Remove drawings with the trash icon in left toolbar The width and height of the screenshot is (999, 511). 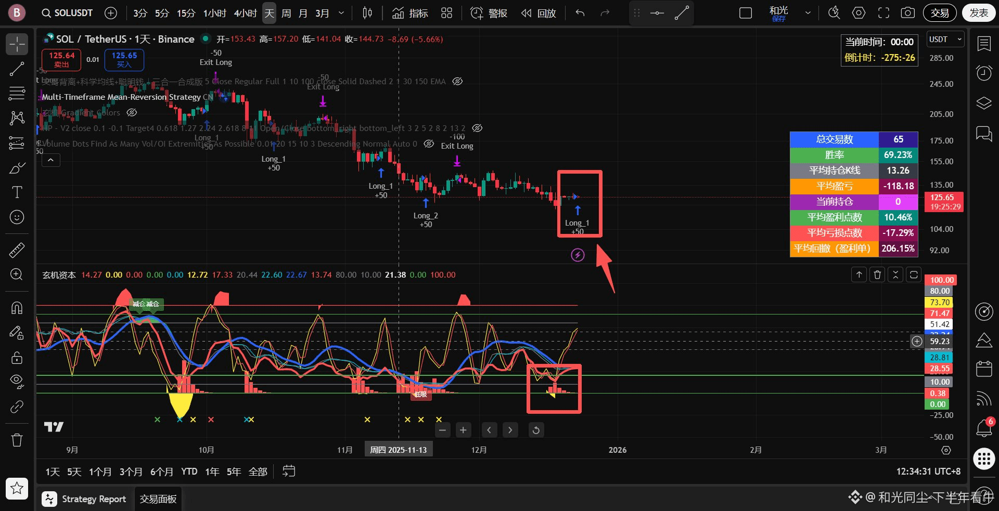point(17,440)
